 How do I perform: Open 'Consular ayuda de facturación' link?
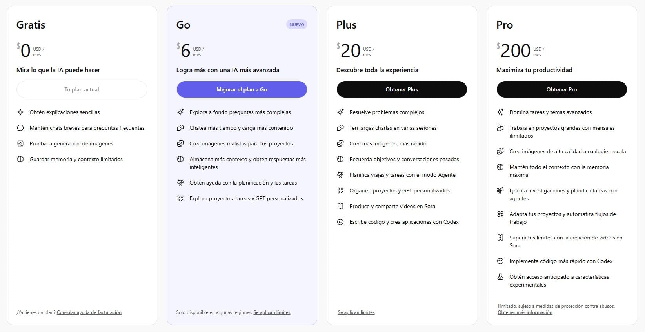click(x=89, y=312)
